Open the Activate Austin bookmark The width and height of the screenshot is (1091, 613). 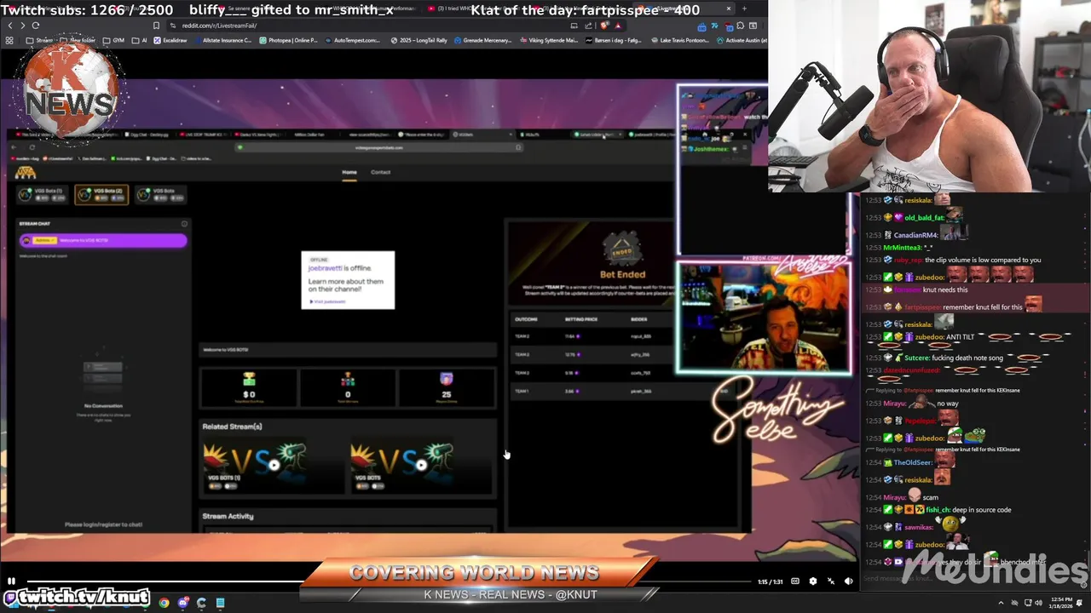(742, 40)
